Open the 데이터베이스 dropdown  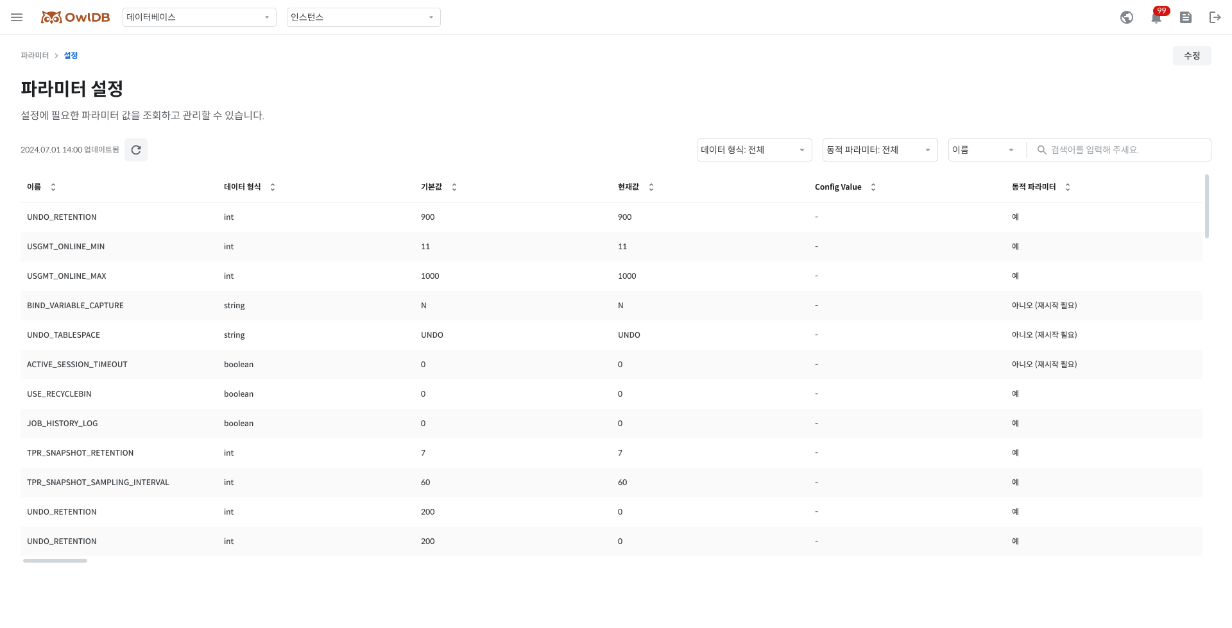tap(199, 17)
